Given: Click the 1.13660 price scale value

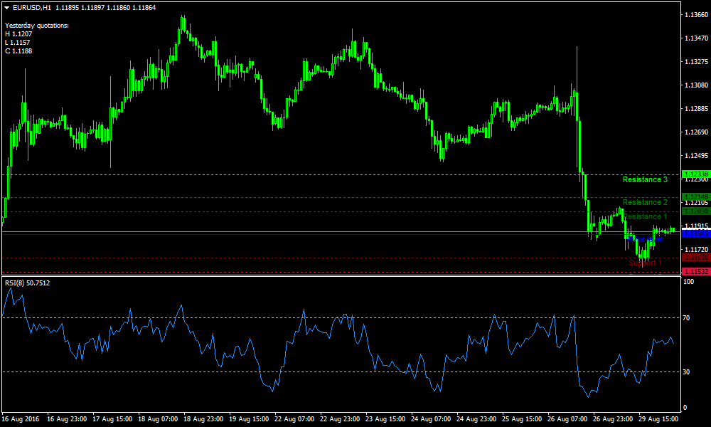Looking at the screenshot, I should 695,15.
